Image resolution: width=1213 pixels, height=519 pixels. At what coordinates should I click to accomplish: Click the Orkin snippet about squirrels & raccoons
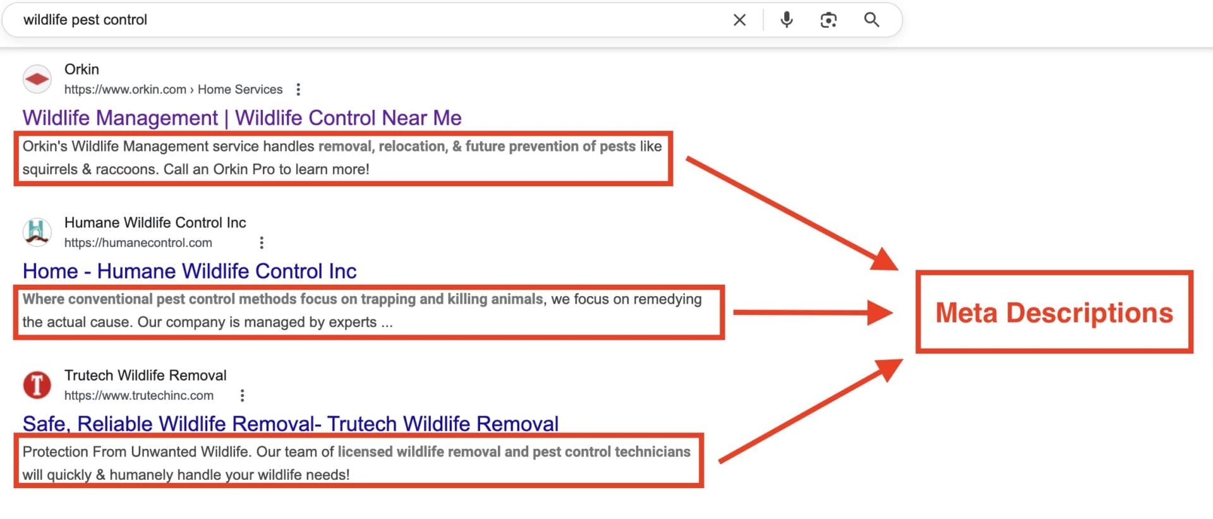click(x=342, y=158)
